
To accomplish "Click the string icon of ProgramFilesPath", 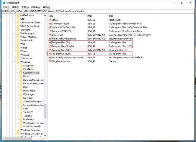I will point(50,50).
